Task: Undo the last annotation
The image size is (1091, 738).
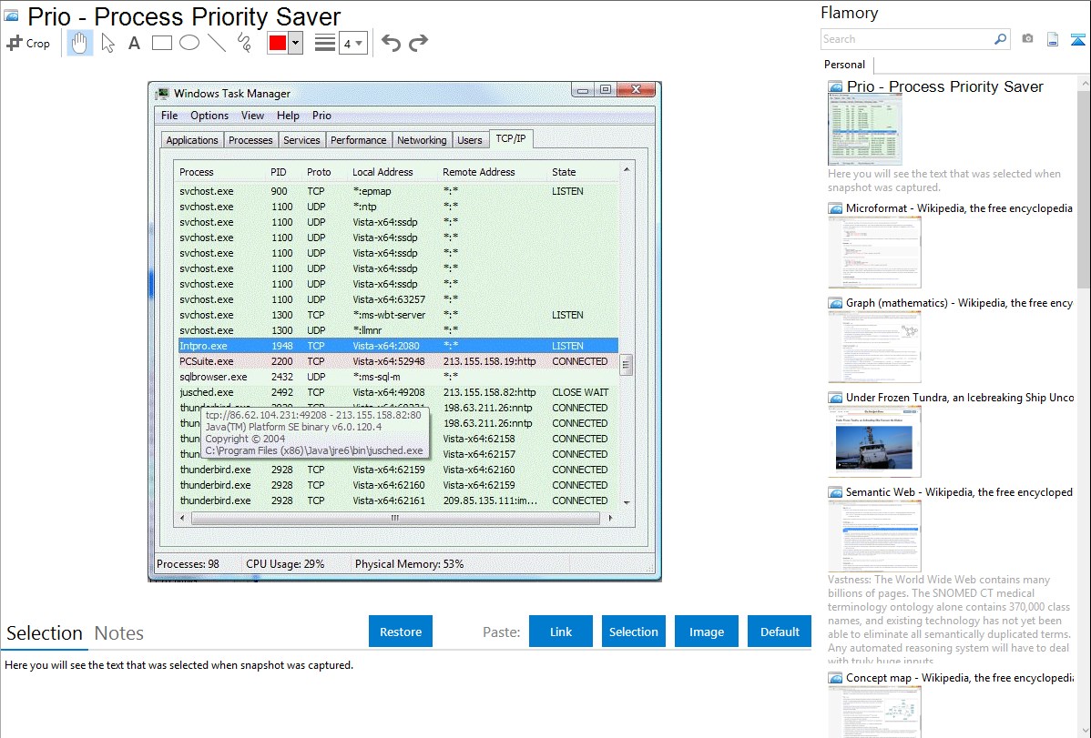Action: coord(391,43)
